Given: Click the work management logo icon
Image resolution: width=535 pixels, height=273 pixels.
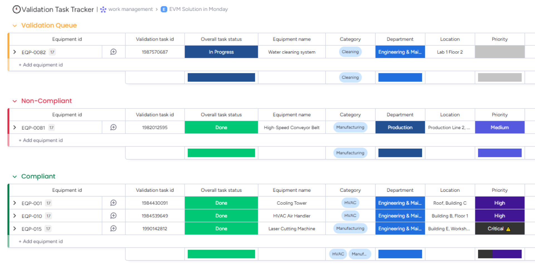Looking at the screenshot, I should click(103, 9).
